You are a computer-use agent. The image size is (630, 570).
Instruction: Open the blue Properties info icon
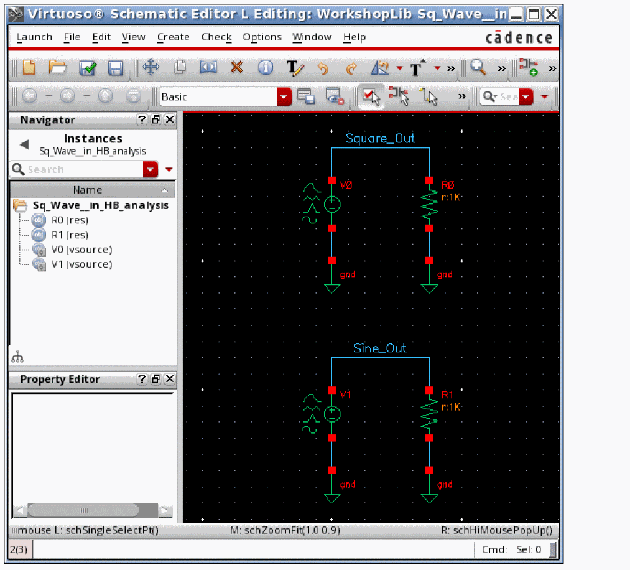(x=266, y=67)
